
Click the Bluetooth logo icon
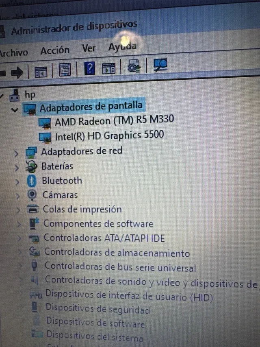pyautogui.click(x=32, y=181)
